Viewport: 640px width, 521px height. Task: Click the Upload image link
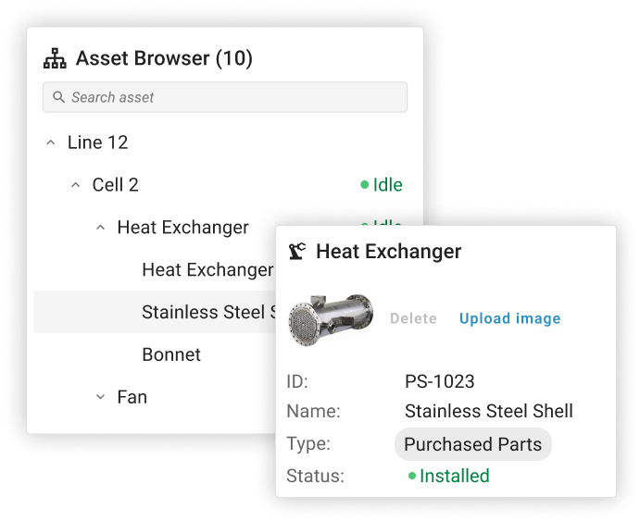pyautogui.click(x=509, y=318)
